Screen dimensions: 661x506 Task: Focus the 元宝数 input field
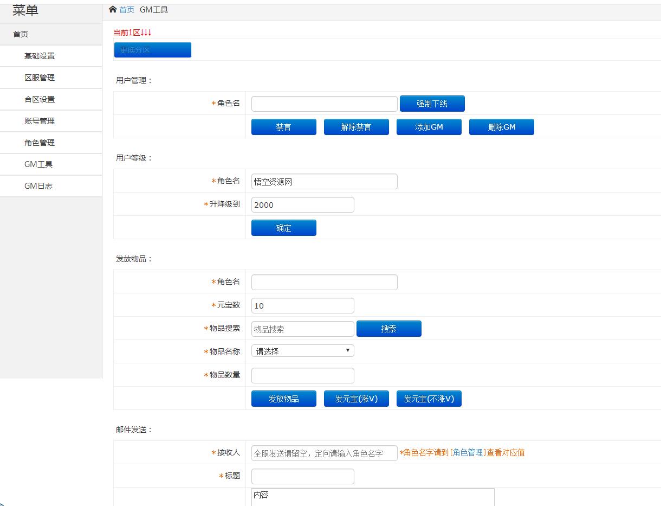[302, 305]
